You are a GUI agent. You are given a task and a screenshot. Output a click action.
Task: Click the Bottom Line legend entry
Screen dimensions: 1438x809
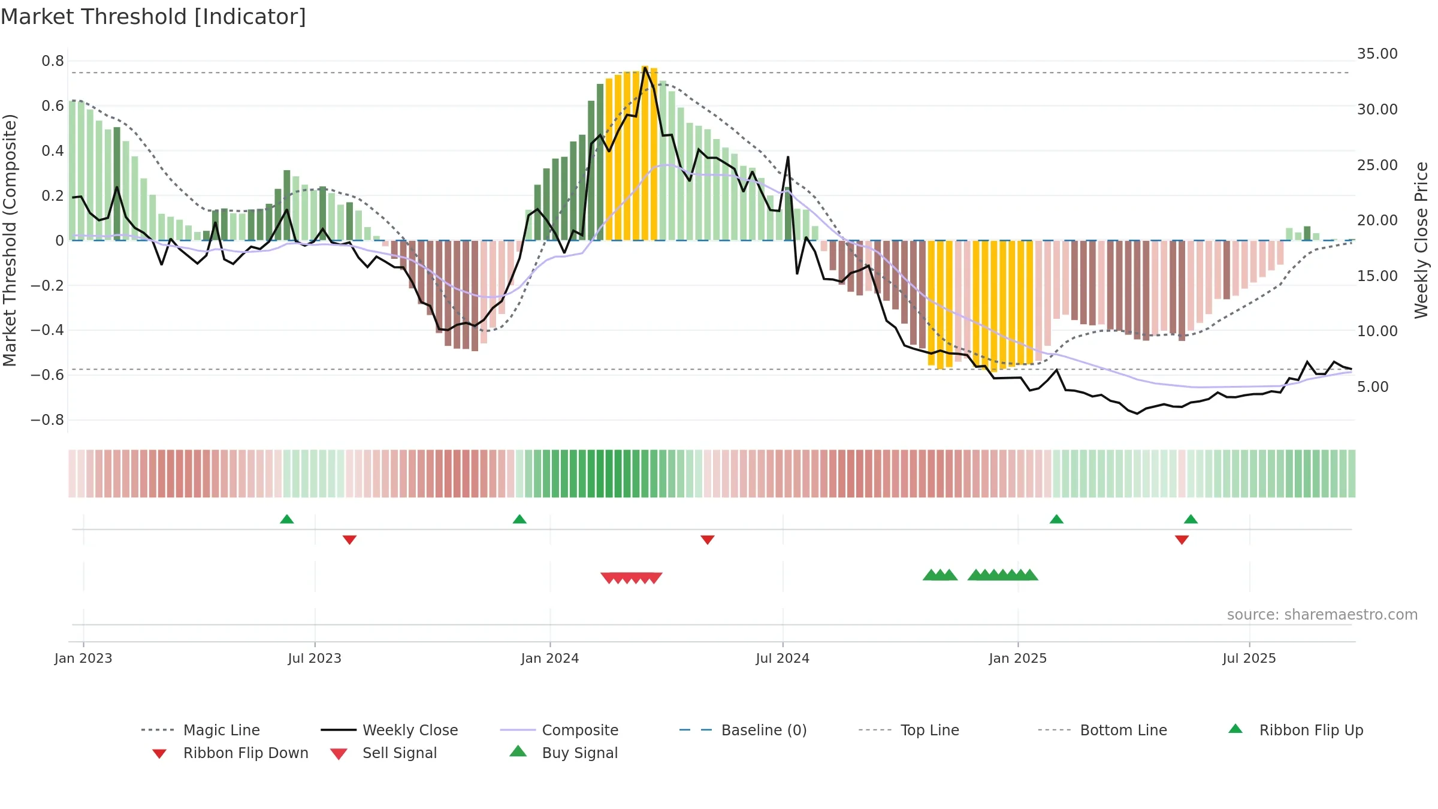(x=1102, y=730)
